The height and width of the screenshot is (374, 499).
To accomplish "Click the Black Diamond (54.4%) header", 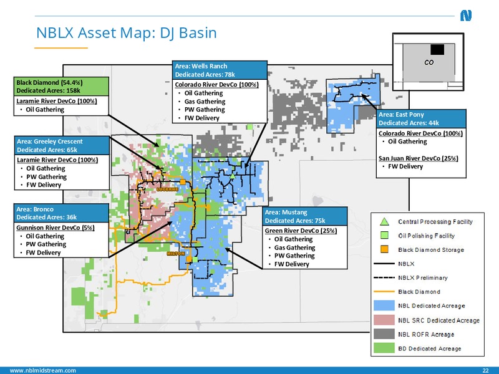I will click(x=61, y=86).
